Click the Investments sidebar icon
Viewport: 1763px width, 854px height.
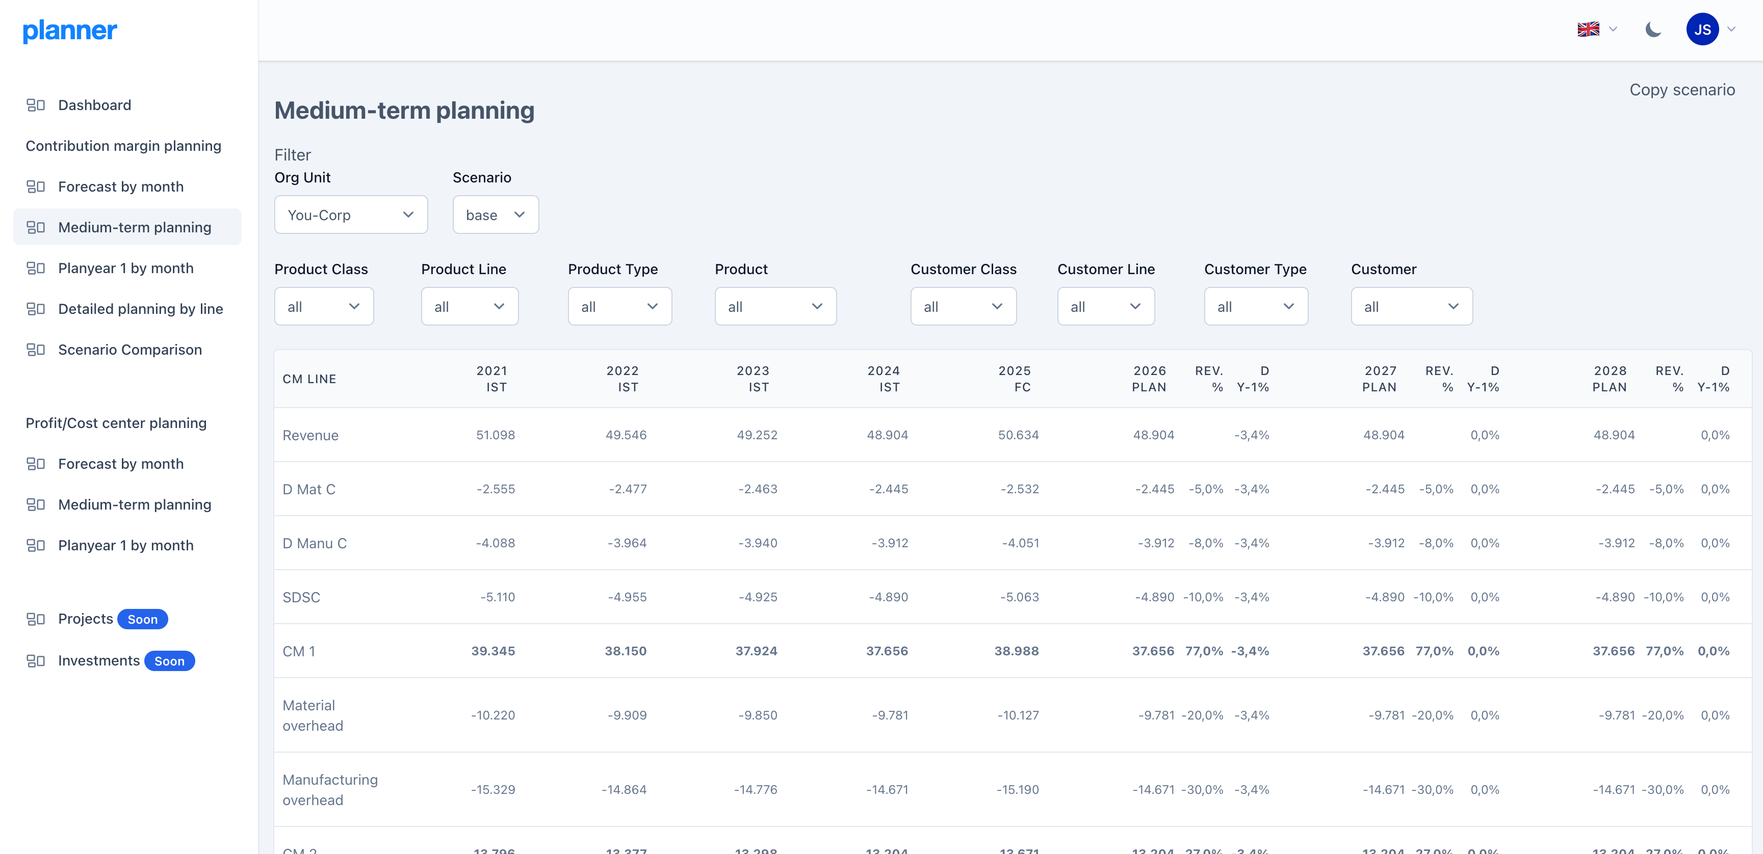click(x=36, y=660)
